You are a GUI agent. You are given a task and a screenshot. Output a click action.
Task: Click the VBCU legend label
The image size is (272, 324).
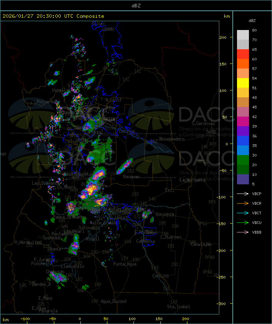point(257,222)
